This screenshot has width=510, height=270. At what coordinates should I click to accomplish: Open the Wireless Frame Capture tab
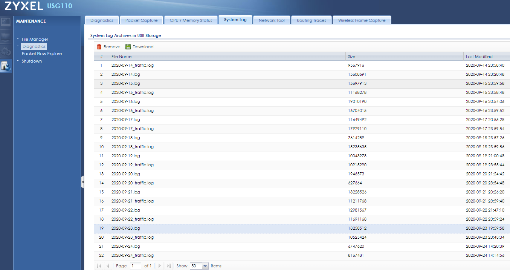[362, 20]
